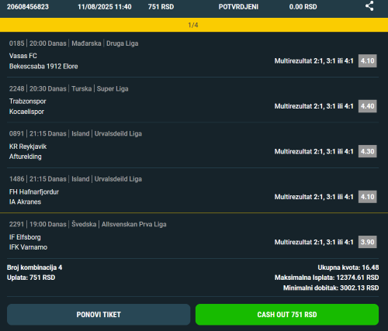Open the Trabzonspor vs Kocaelispor match
388x331 pixels.
(x=193, y=100)
